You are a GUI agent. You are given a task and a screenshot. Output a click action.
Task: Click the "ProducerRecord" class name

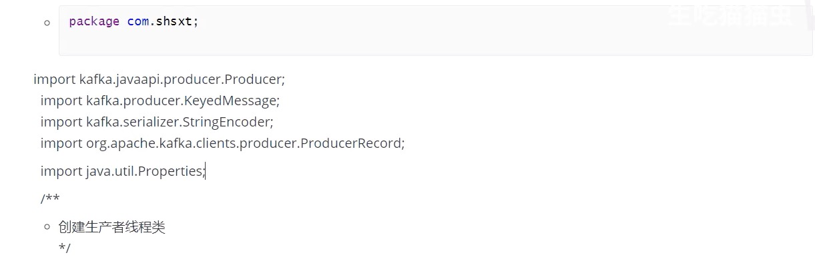pos(351,143)
